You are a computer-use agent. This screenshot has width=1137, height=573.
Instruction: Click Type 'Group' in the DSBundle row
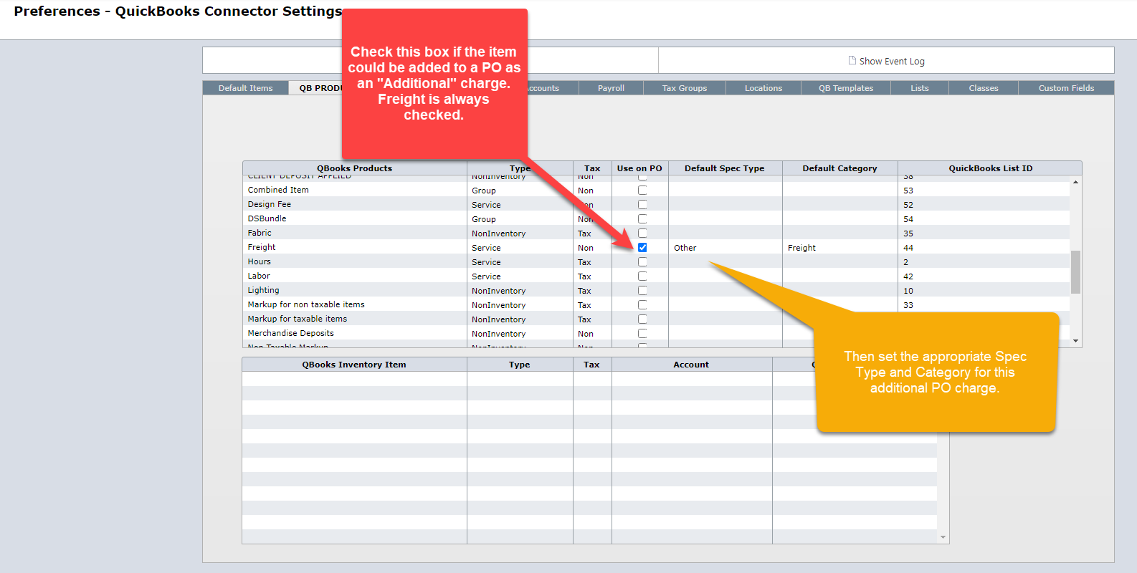[484, 219]
